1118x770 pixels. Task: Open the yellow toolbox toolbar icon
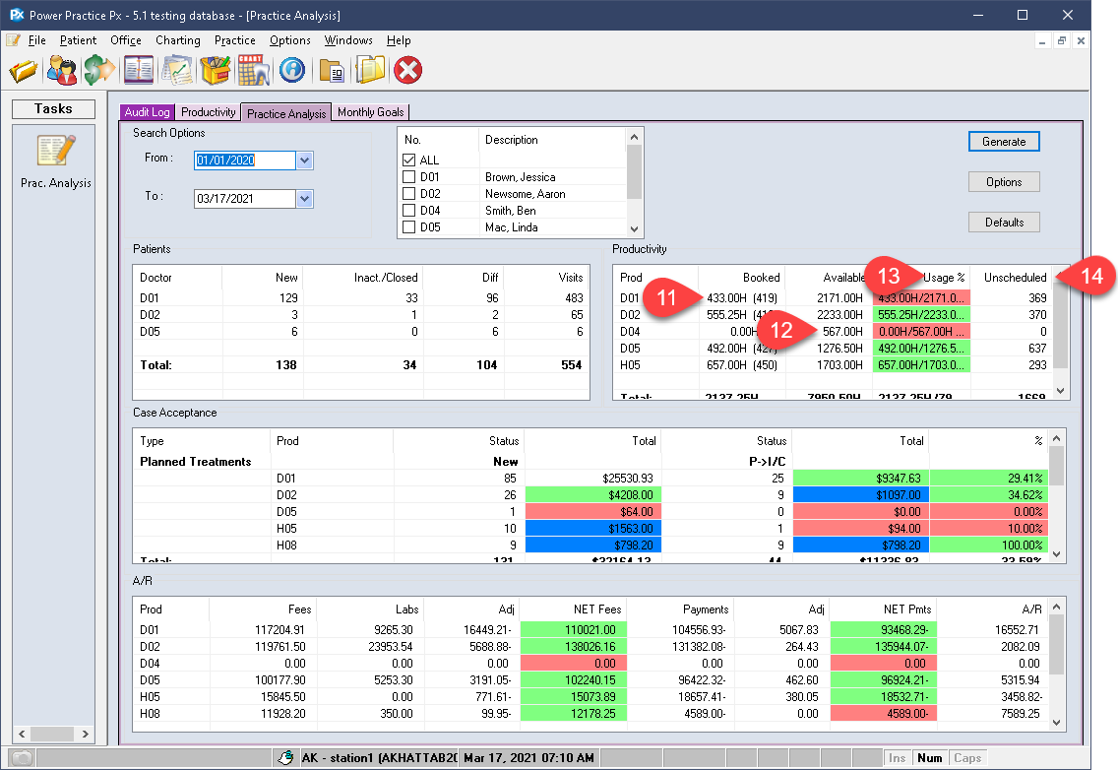(216, 71)
